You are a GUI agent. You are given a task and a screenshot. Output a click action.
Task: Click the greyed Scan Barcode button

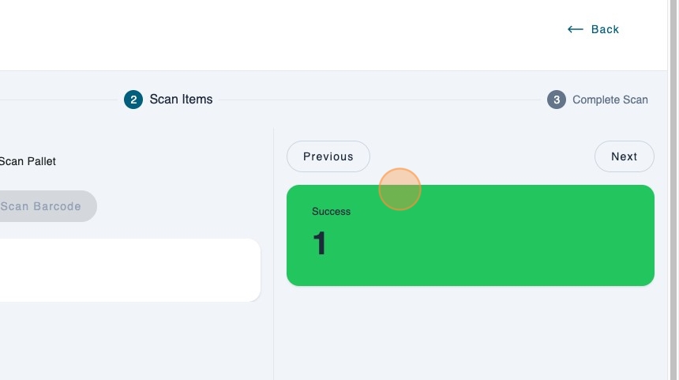pyautogui.click(x=43, y=206)
